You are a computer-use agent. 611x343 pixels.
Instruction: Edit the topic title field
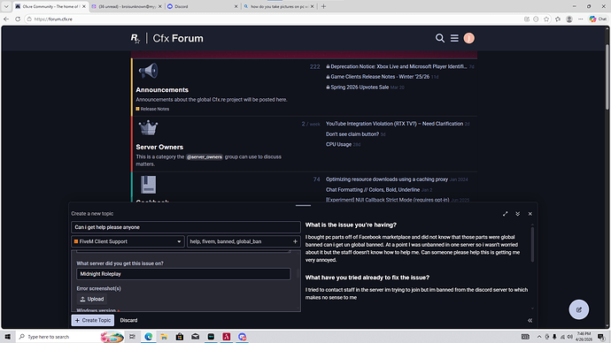[186, 227]
